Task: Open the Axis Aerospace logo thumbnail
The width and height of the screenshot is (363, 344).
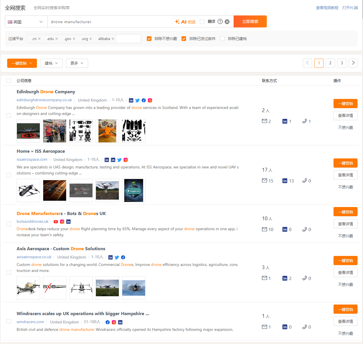Action: coord(55,288)
